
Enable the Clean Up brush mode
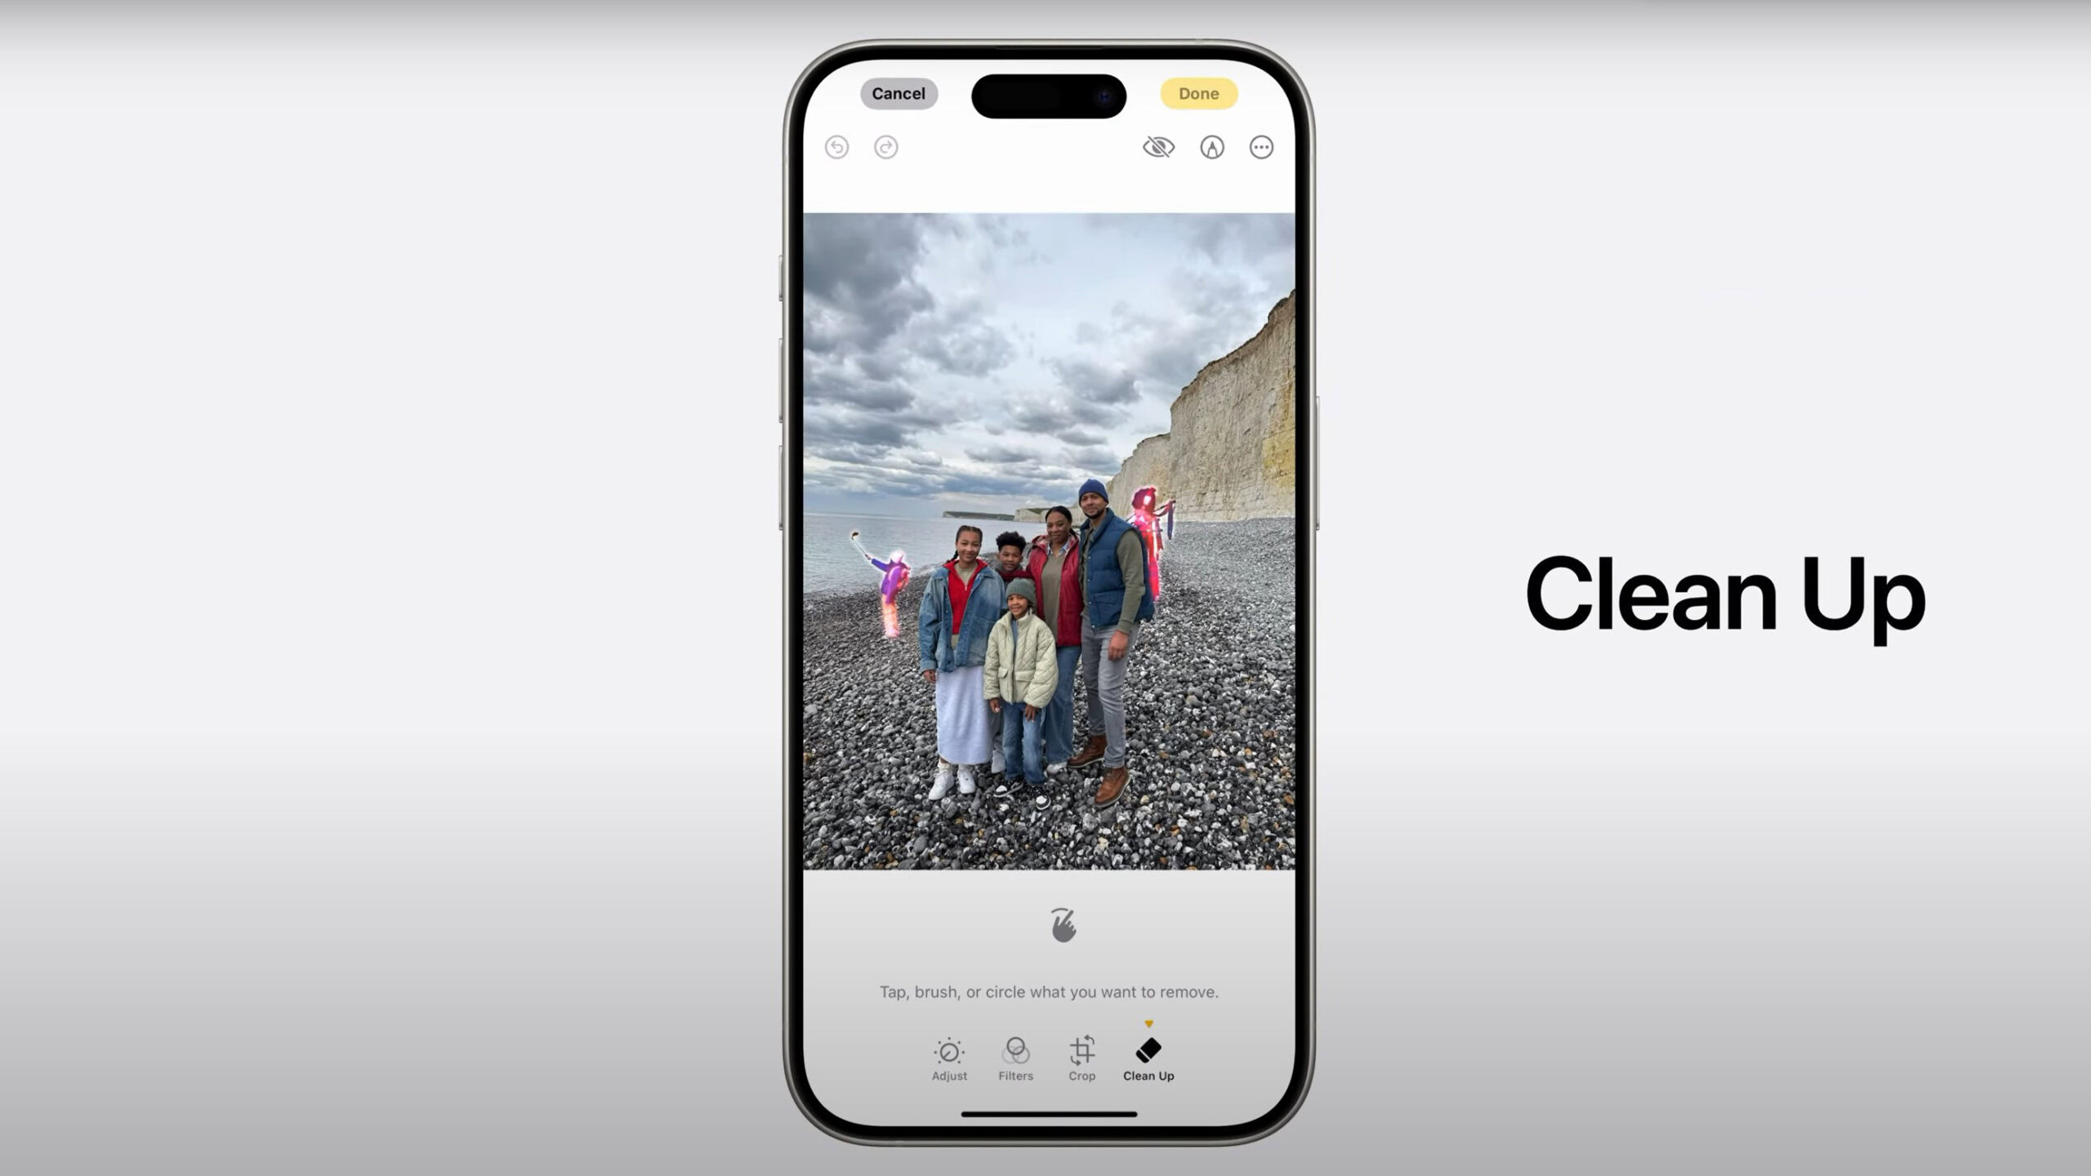1146,1057
